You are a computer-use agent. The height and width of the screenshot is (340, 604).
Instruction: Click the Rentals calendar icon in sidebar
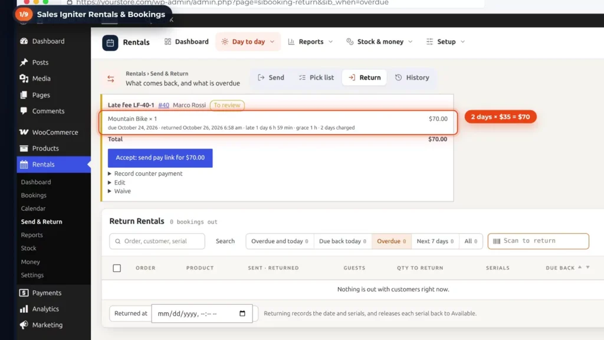24,165
